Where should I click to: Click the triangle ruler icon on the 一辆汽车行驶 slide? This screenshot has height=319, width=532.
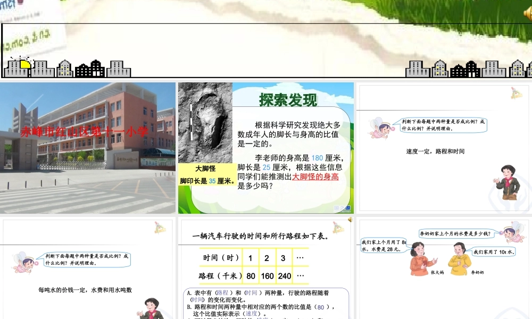(x=338, y=228)
